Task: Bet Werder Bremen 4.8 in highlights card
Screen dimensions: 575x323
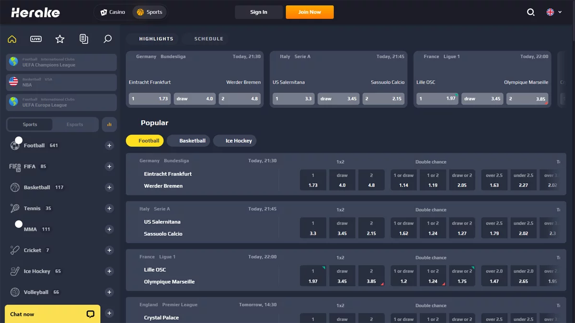Action: tap(240, 99)
